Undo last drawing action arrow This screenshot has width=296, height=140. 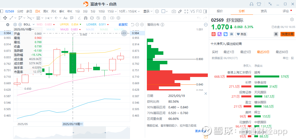pos(199,18)
